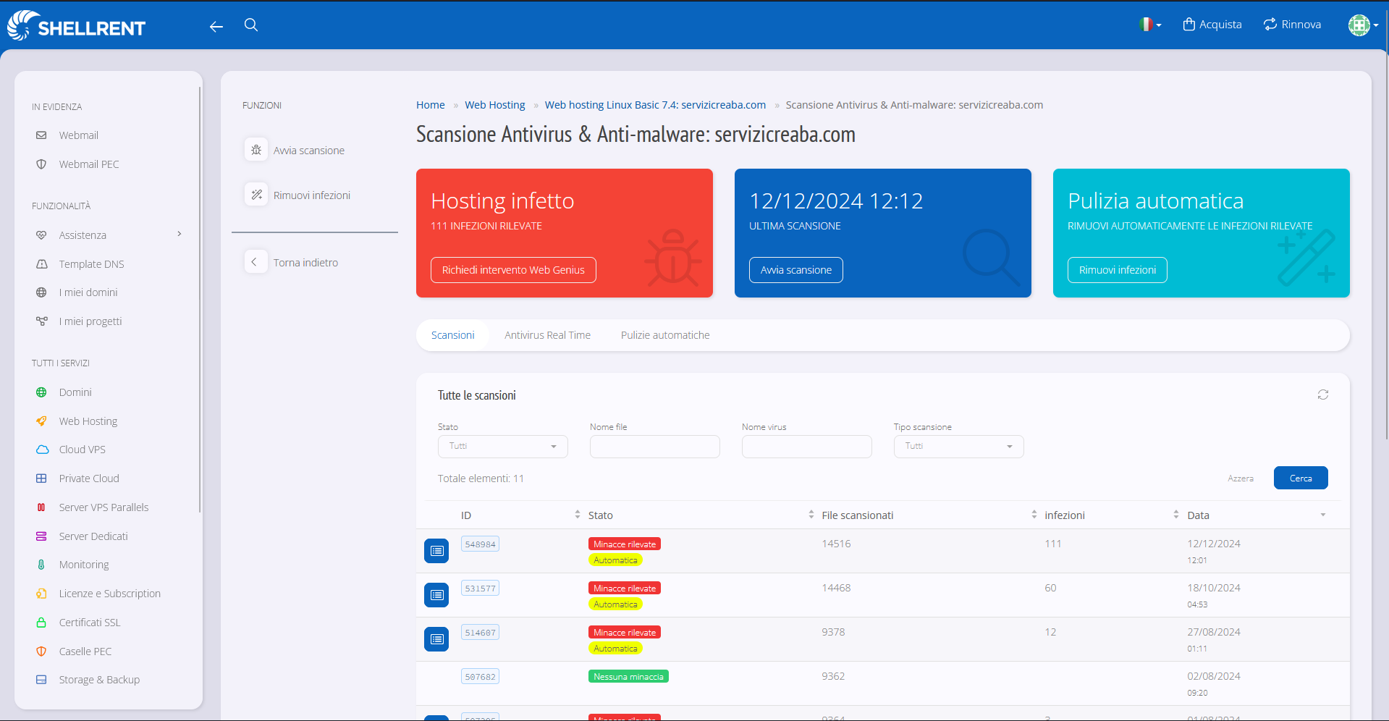Click Avvia scansione in the blue card

point(796,270)
